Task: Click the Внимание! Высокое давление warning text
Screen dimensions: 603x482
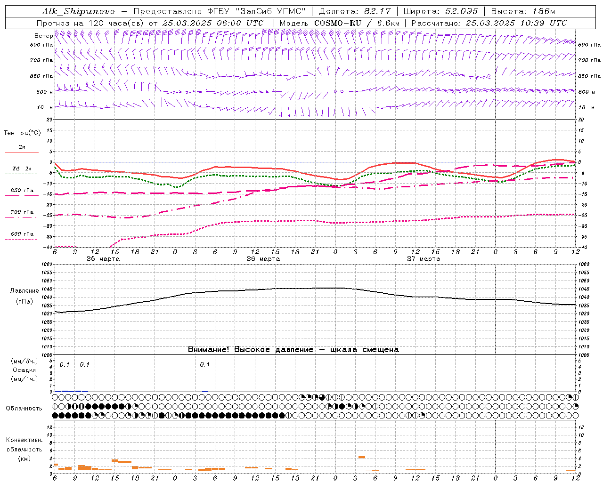Action: coord(293,350)
